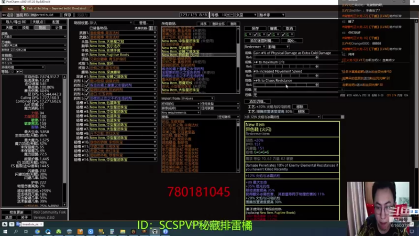
Task: Open the Windows Start menu
Action: (x=5, y=232)
